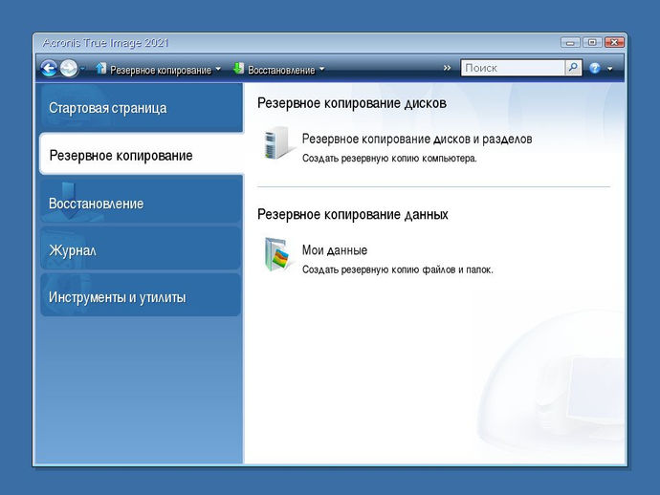Open Help with the question mark icon
Viewport: 660px width, 495px height.
[595, 68]
